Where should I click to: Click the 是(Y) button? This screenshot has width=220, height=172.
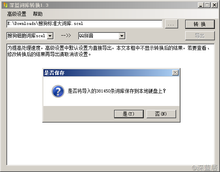(x=129, y=114)
